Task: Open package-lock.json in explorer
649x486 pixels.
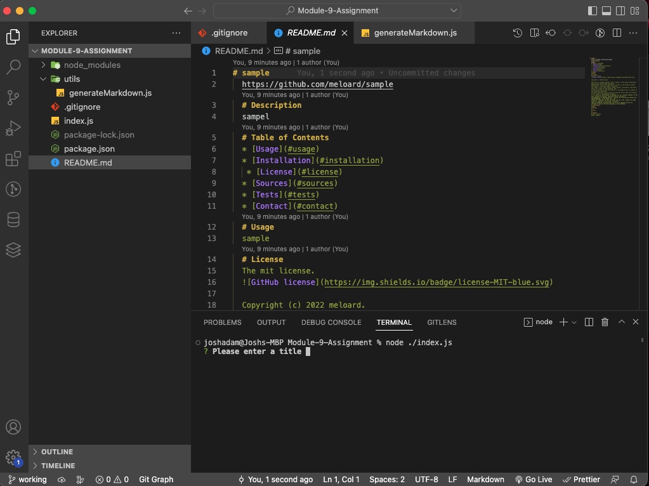Action: point(110,135)
